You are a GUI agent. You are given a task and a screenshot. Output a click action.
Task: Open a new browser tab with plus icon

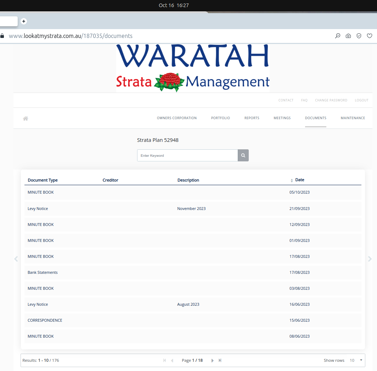(x=23, y=21)
